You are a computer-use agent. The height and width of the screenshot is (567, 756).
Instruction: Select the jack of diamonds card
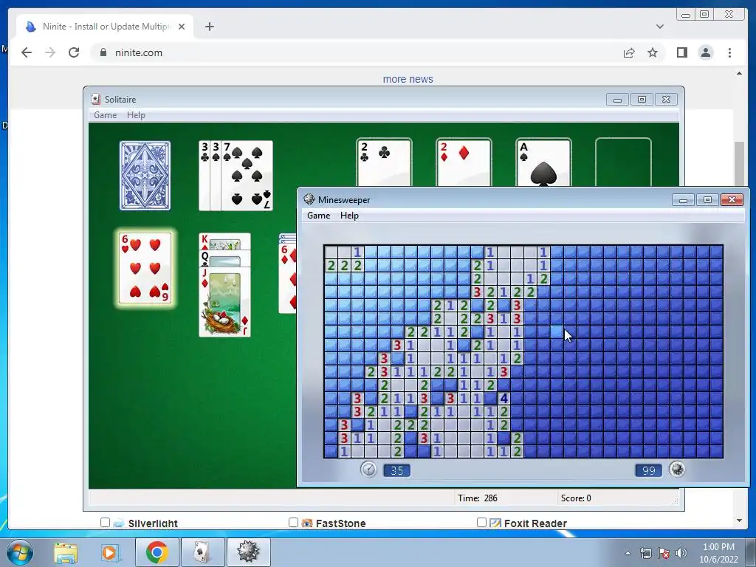pyautogui.click(x=224, y=301)
